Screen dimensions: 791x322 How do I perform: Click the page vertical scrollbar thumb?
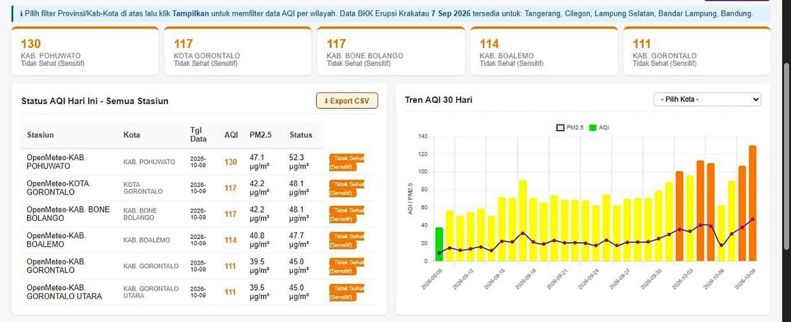pos(787,157)
